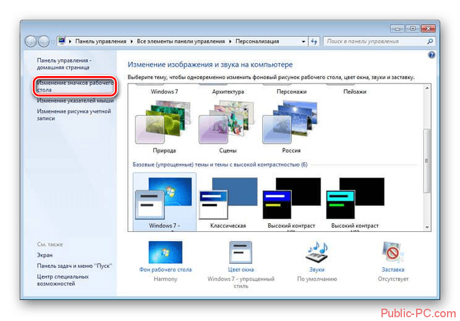Expand the arrow after Все элементы панели управления
Viewport: 460px width, 321px height.
pyautogui.click(x=230, y=41)
